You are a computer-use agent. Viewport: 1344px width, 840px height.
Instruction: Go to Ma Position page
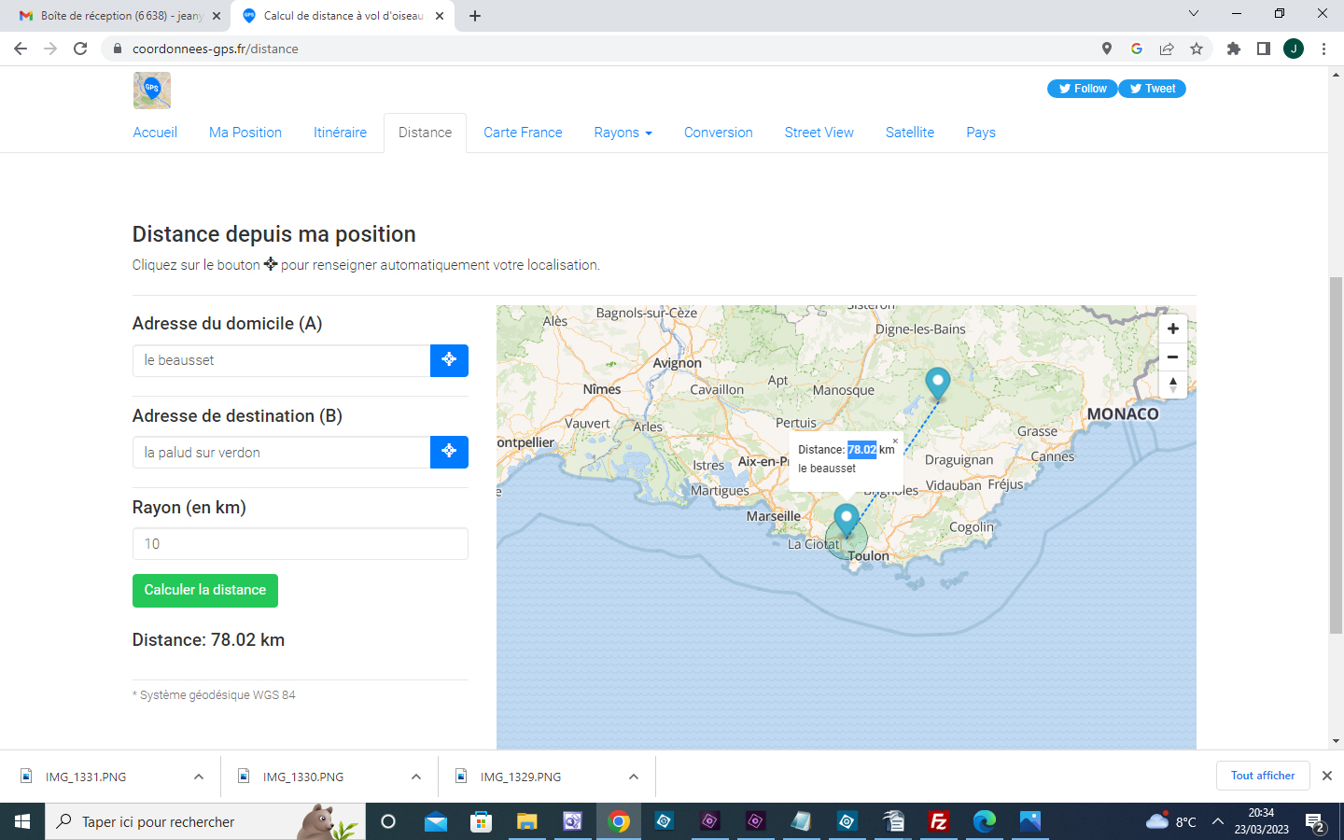[245, 133]
